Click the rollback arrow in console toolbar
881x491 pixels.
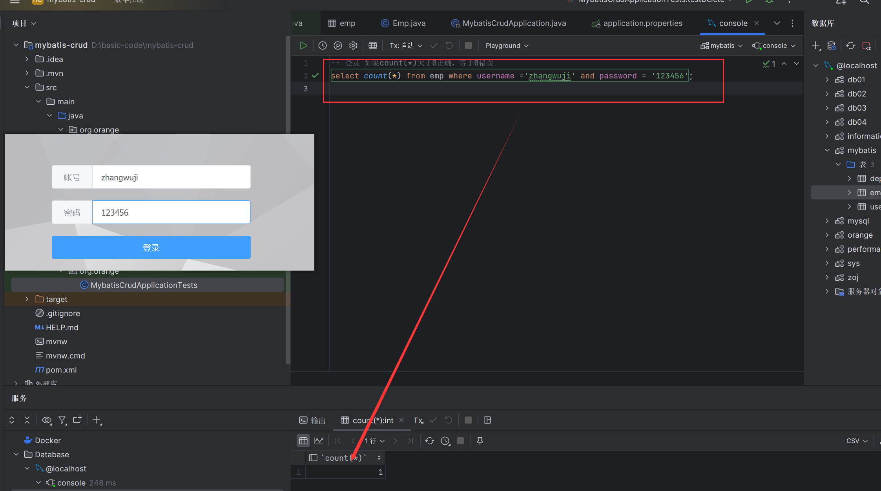point(449,45)
